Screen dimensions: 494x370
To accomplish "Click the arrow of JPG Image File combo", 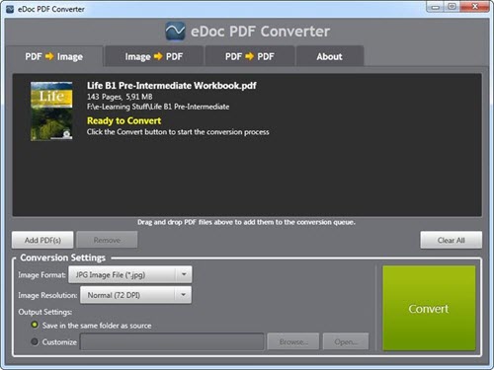I will pos(184,274).
